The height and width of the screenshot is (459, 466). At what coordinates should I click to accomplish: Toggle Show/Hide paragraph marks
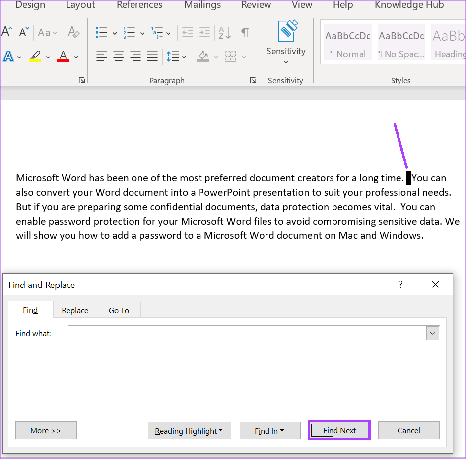click(x=245, y=32)
